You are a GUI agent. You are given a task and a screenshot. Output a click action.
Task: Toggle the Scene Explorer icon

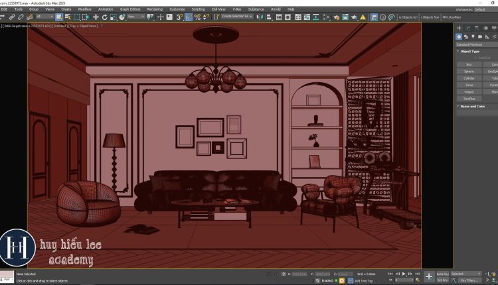[x=279, y=17]
